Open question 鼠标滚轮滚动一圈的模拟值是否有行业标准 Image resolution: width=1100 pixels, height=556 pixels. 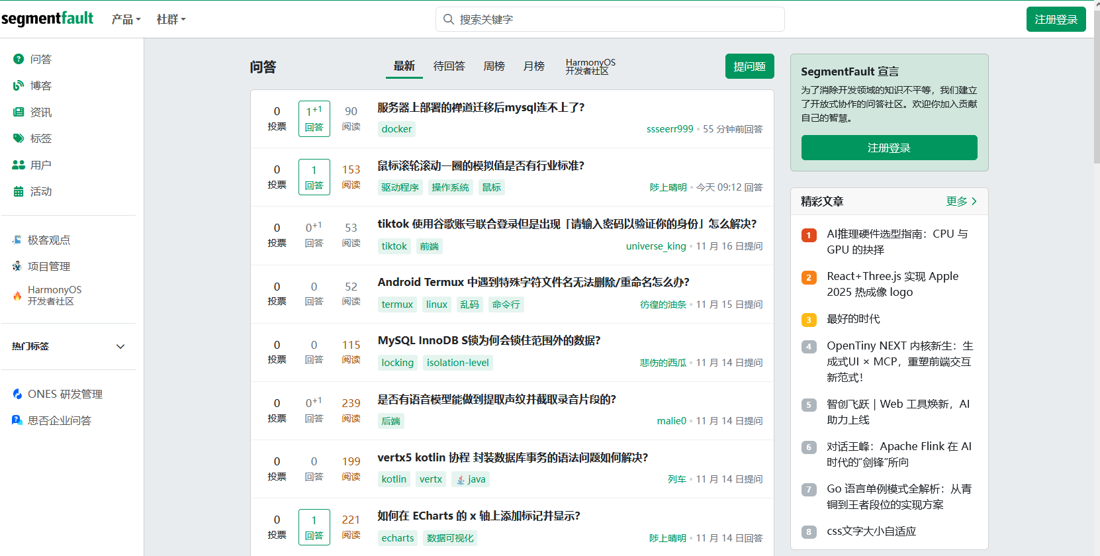point(481,165)
